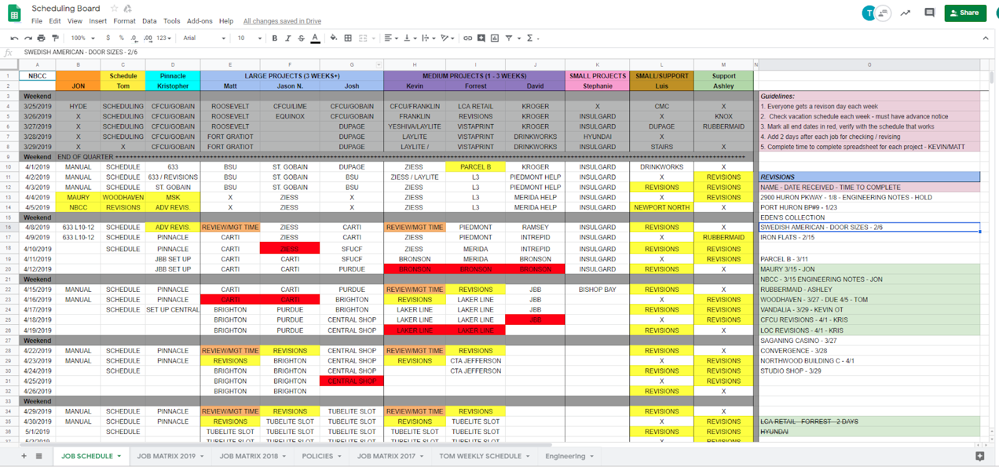Open text wrapping dropdown
Screen dimensions: 999x467
tap(428, 38)
